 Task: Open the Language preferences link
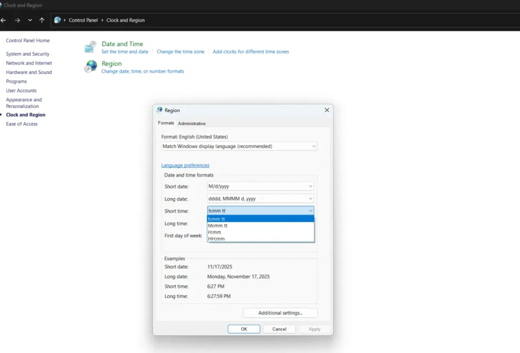[185, 165]
